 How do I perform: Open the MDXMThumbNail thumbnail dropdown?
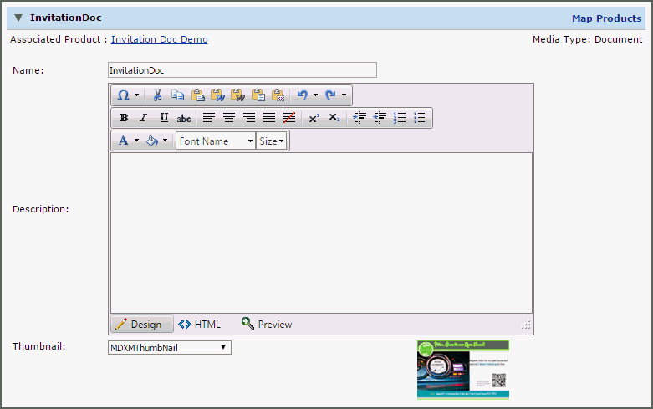[170, 347]
